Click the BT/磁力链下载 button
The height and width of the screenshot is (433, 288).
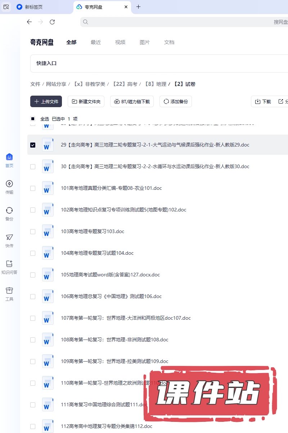click(132, 102)
